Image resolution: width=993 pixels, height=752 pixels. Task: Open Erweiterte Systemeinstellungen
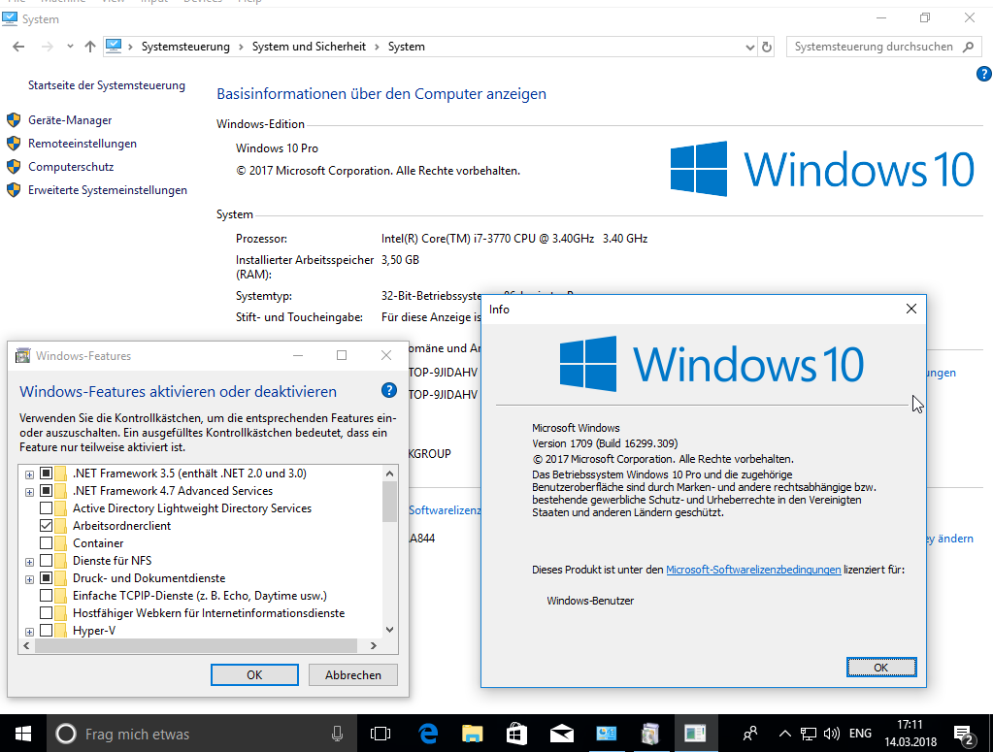click(x=108, y=190)
